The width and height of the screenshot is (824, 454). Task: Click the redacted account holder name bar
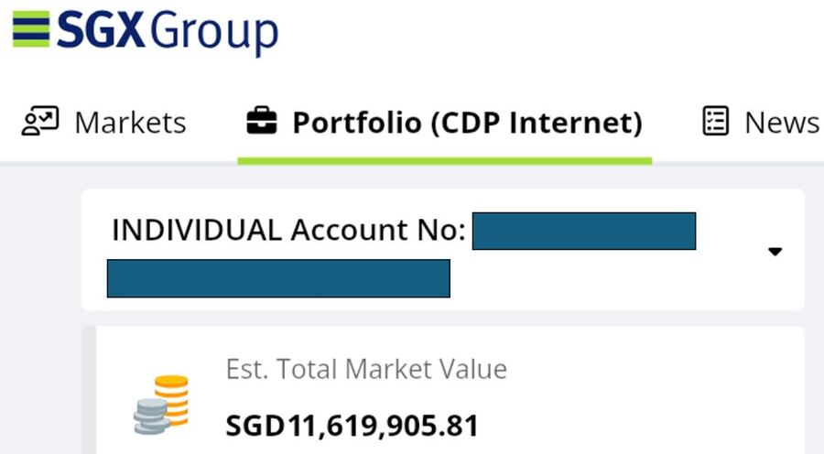pos(278,278)
